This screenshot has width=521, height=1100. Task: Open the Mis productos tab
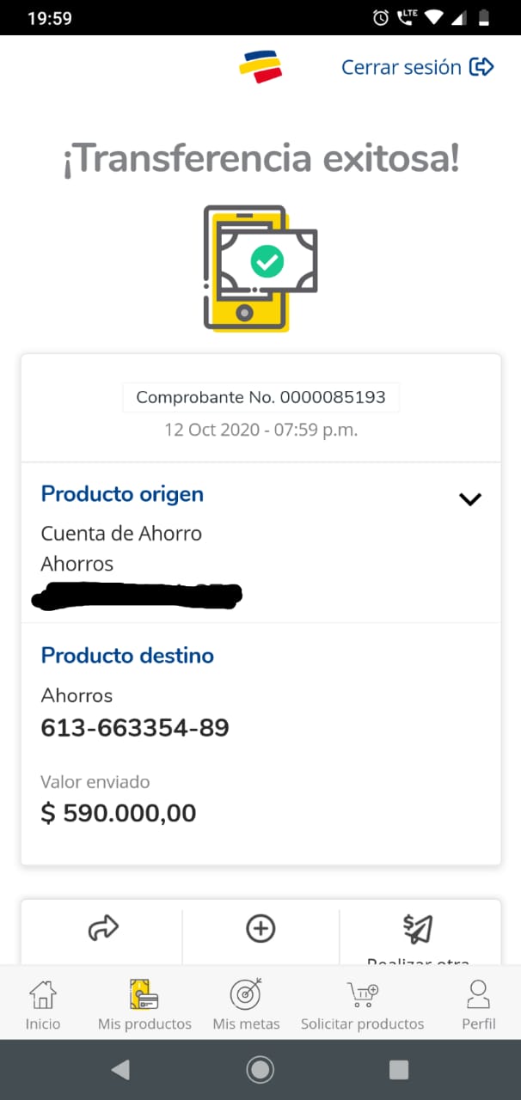click(x=144, y=1005)
